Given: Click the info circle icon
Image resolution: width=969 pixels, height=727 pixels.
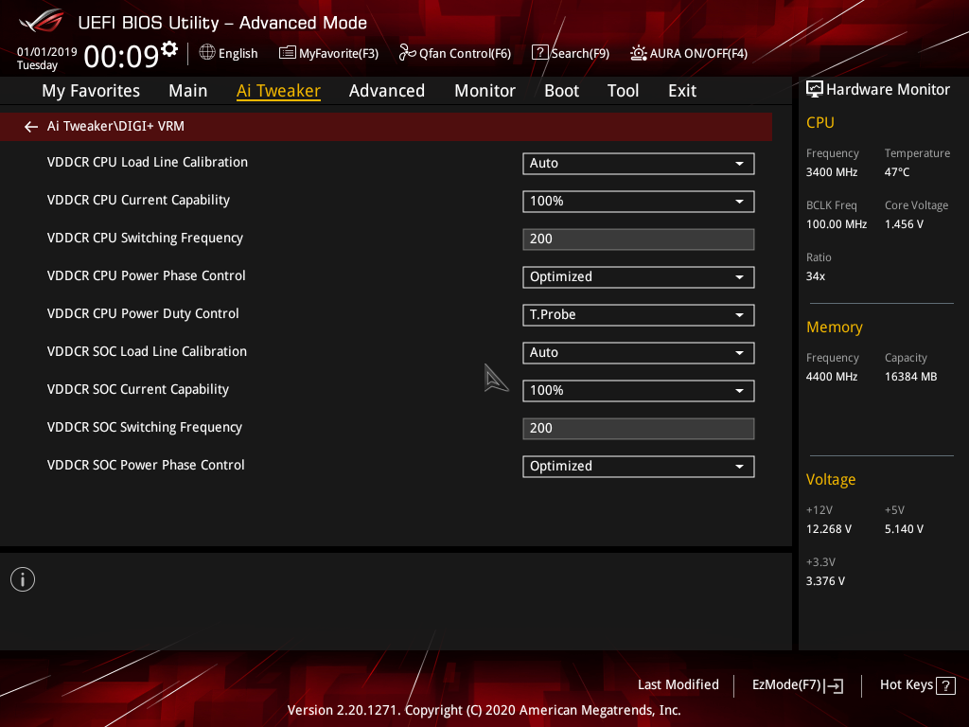Looking at the screenshot, I should [x=23, y=579].
